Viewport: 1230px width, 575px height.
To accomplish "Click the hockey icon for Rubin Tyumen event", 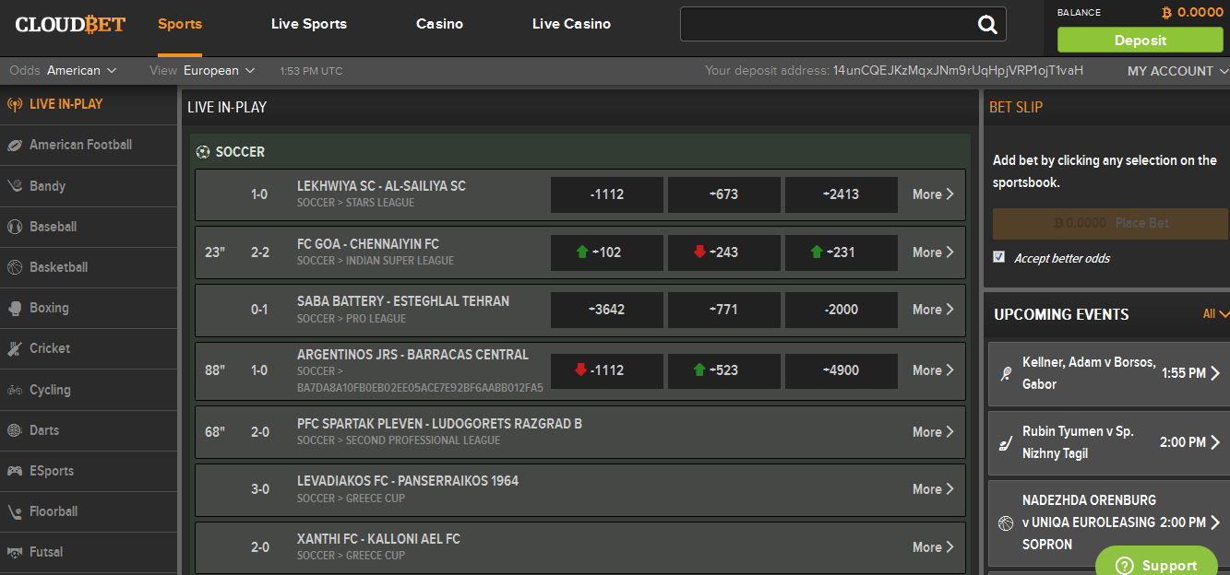I will coord(1006,443).
